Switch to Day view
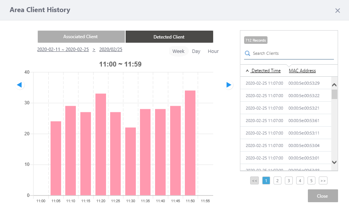 pyautogui.click(x=196, y=51)
